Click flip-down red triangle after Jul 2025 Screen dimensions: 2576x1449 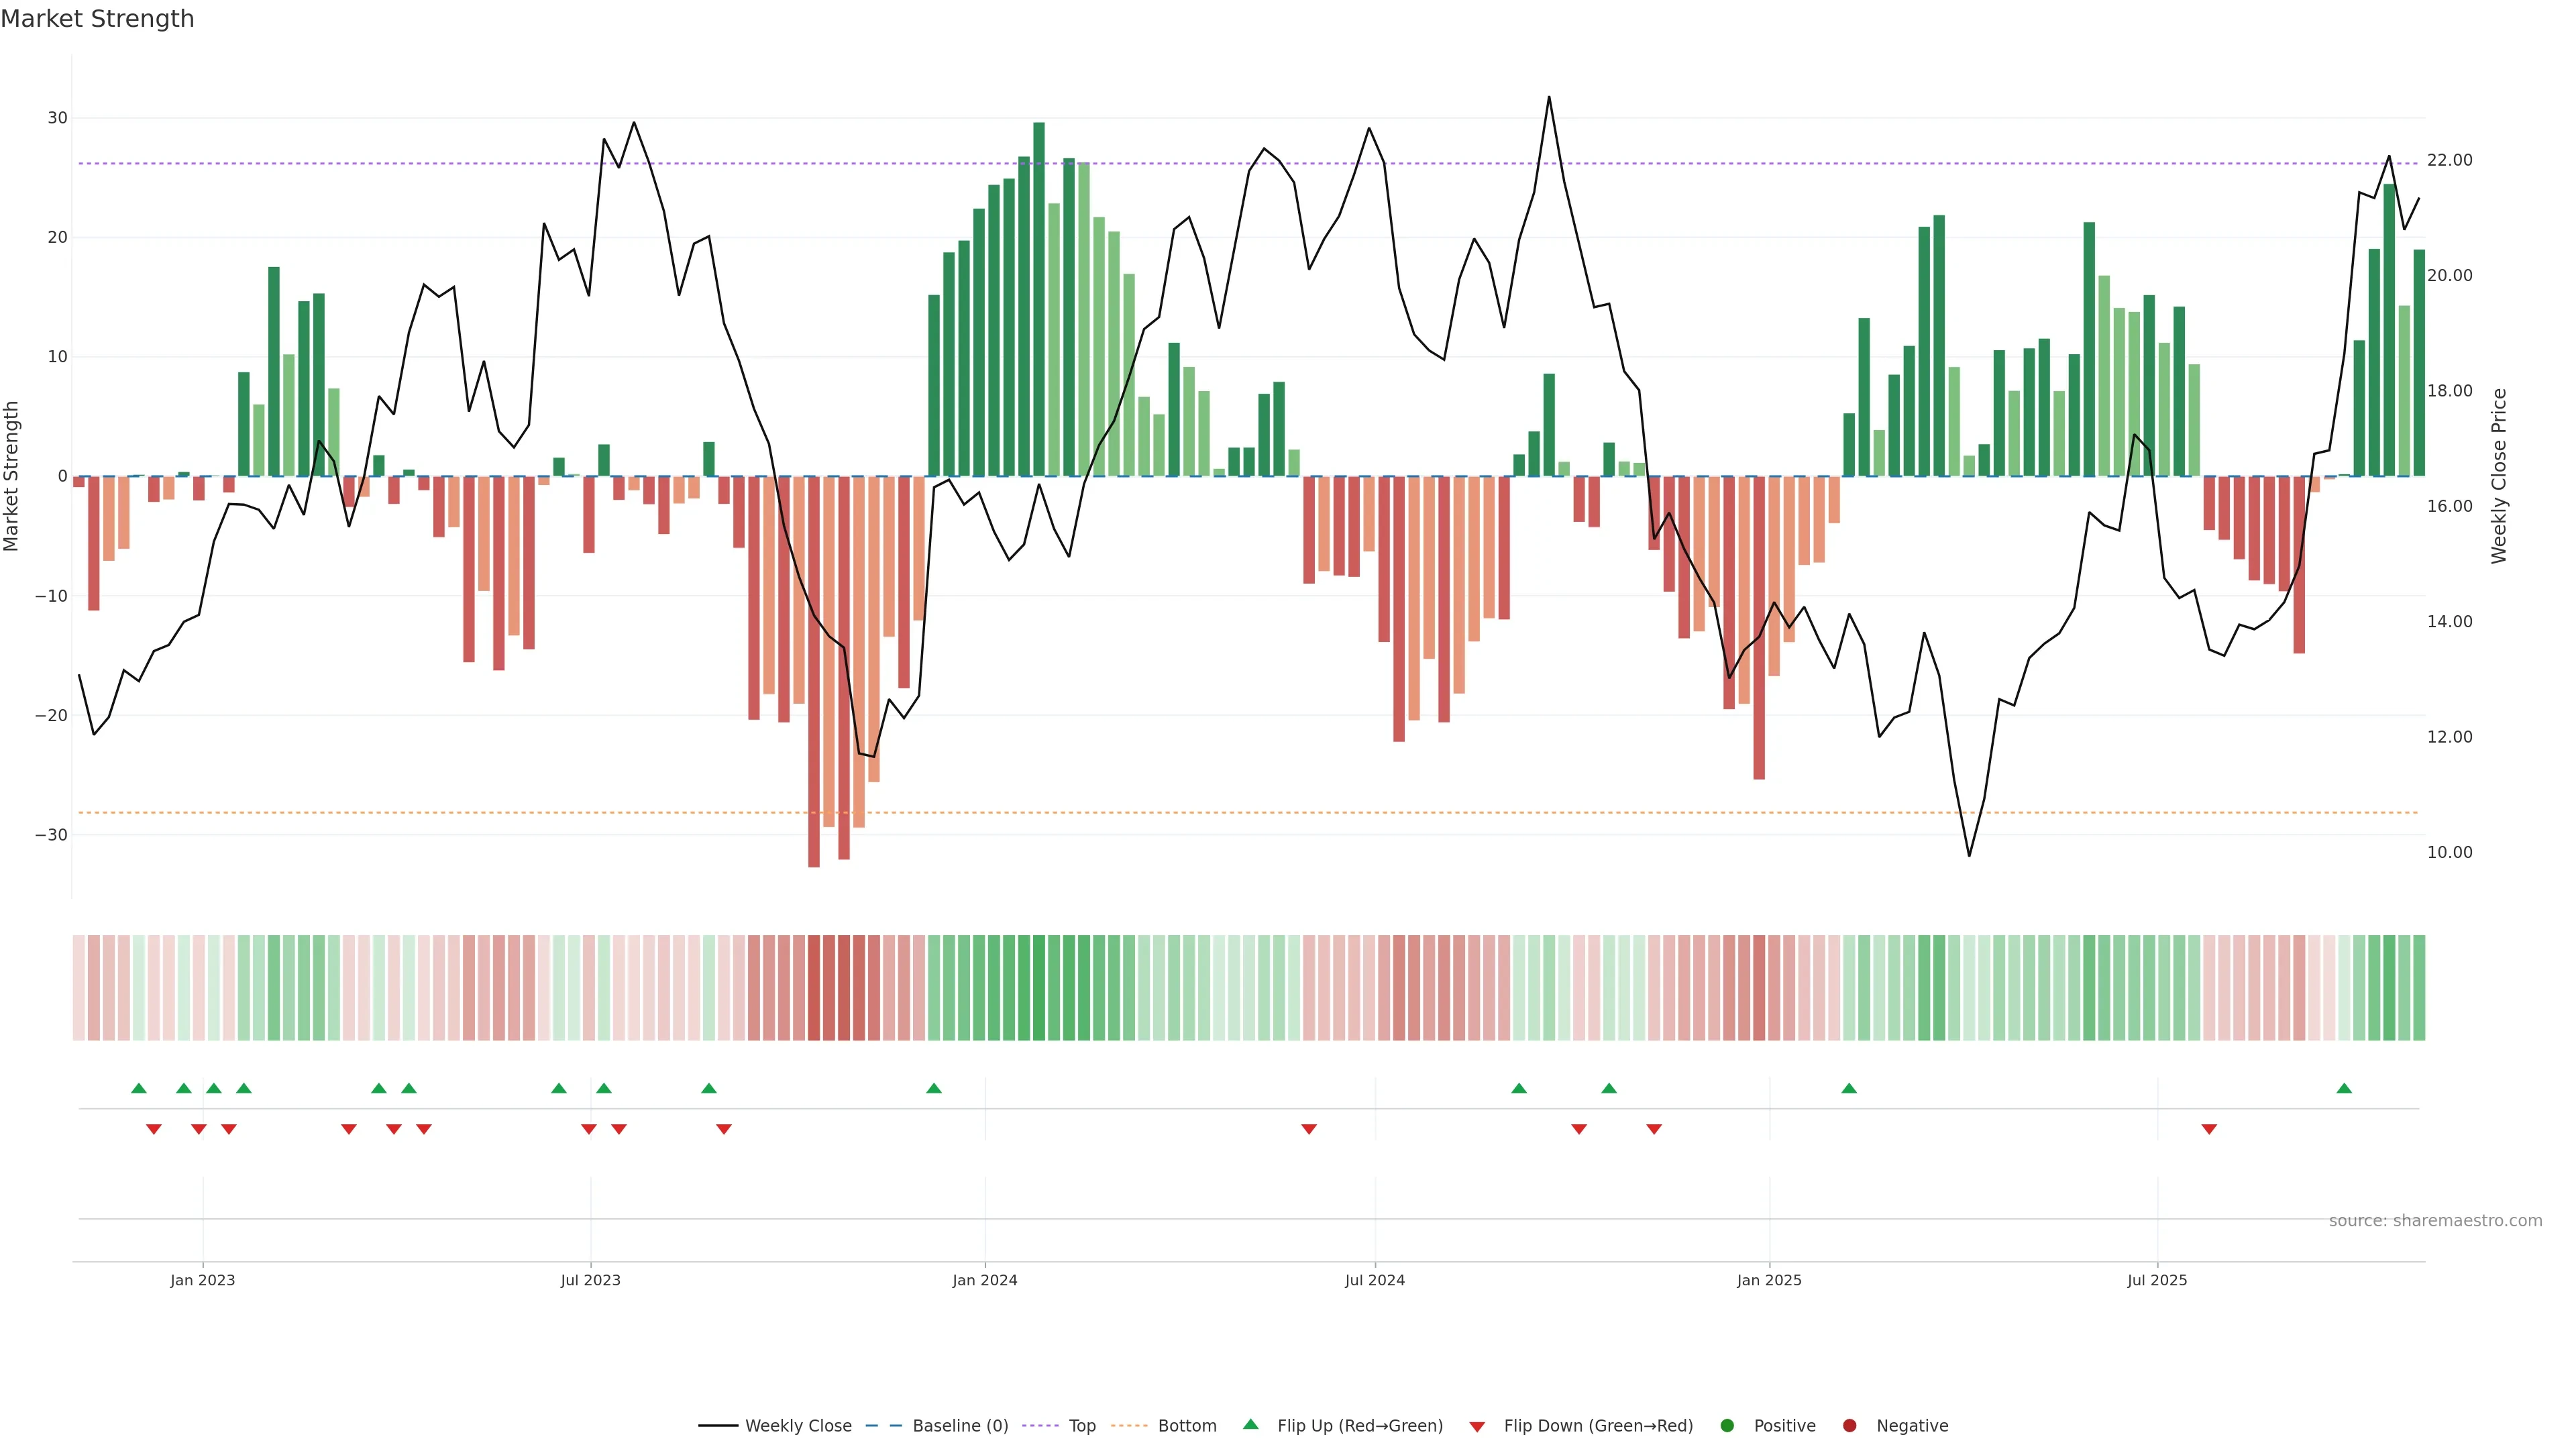coord(2209,1129)
